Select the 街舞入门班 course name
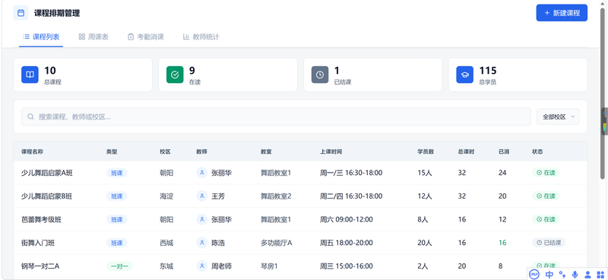 (38, 243)
